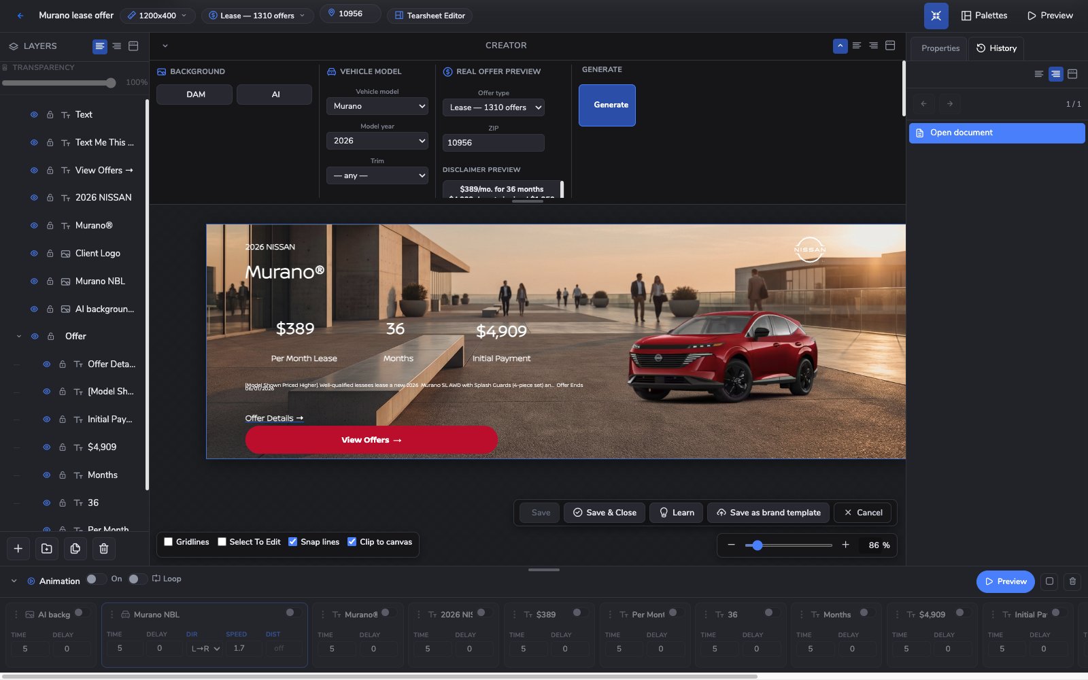Screen dimensions: 1088x680
Task: Lock icon of Murano® layer
Action: click(x=50, y=226)
